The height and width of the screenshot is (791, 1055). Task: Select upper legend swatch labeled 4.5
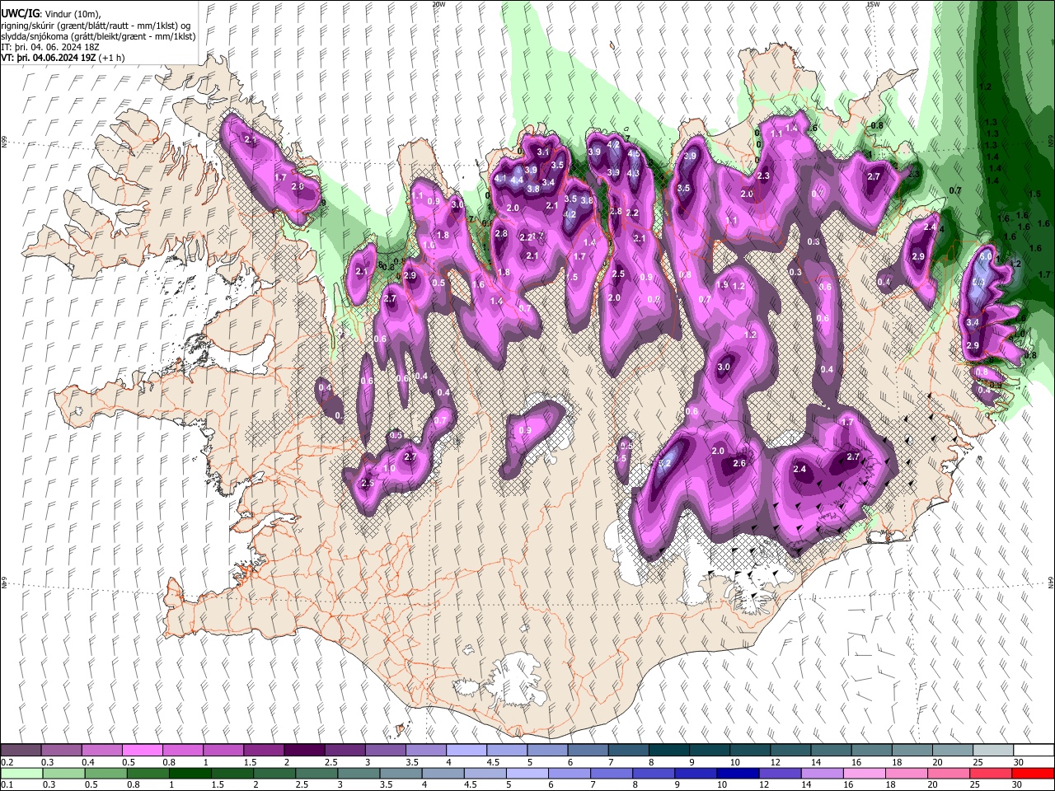505,750
